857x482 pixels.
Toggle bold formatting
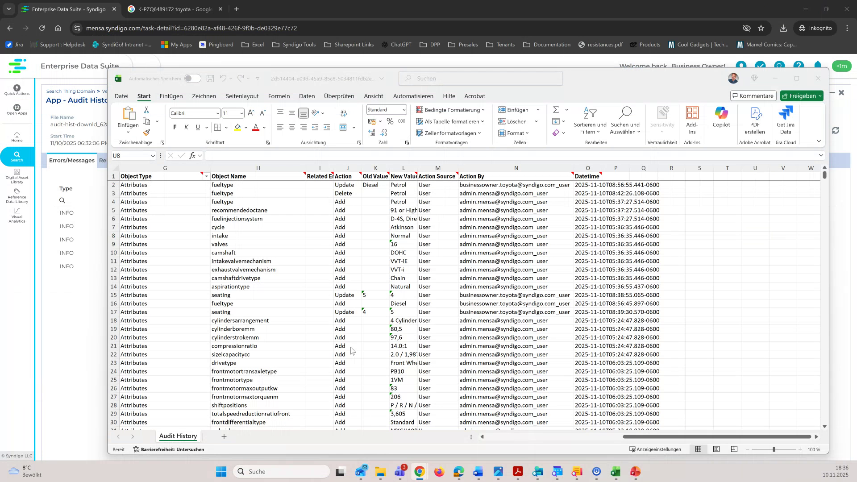[175, 127]
